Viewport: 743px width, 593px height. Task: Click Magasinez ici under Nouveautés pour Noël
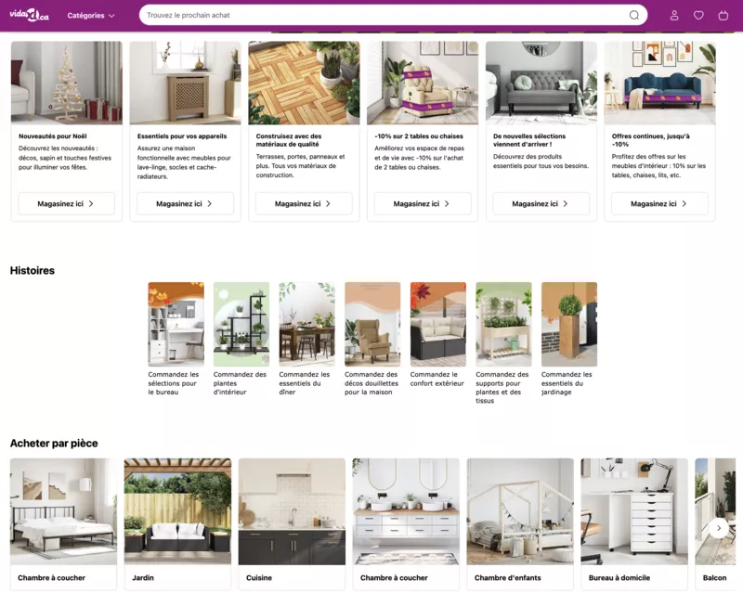coord(66,203)
